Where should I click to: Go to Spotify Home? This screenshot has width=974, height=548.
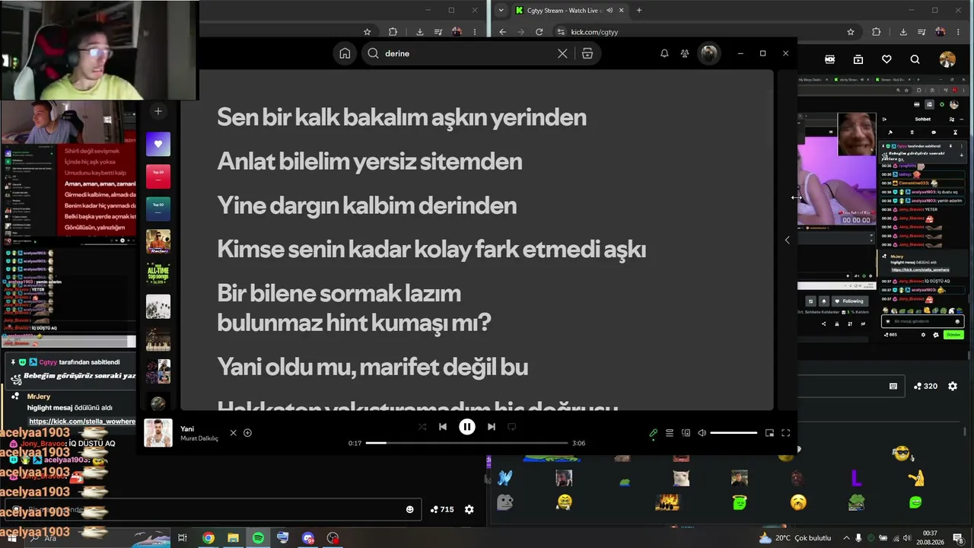[x=345, y=53]
